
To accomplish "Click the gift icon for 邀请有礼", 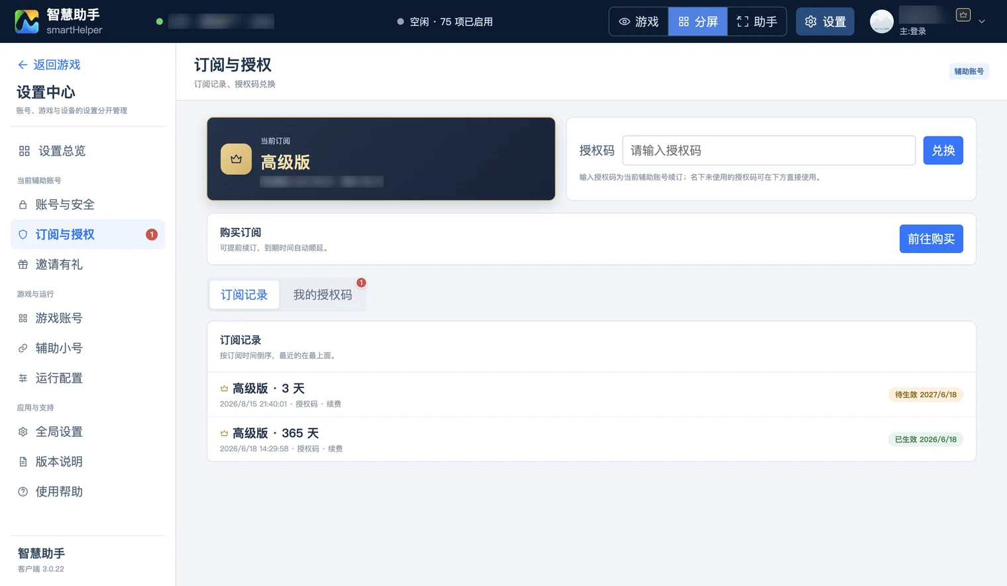I will pos(23,264).
